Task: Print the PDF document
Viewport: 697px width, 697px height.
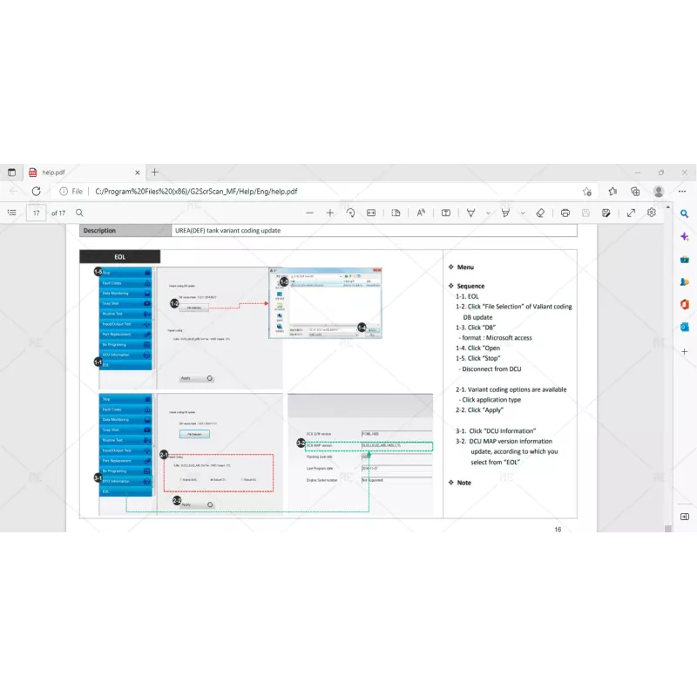Action: point(565,213)
